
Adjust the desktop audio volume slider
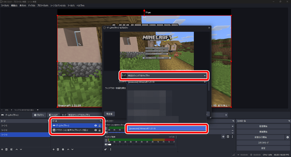point(141,144)
